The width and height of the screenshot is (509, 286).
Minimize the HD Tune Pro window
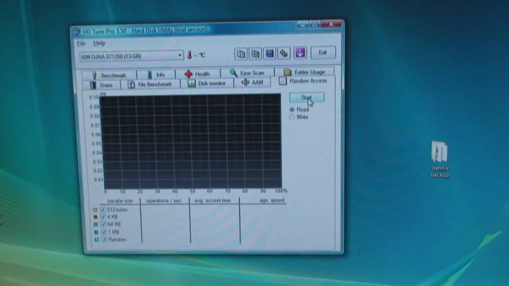tap(302, 25)
